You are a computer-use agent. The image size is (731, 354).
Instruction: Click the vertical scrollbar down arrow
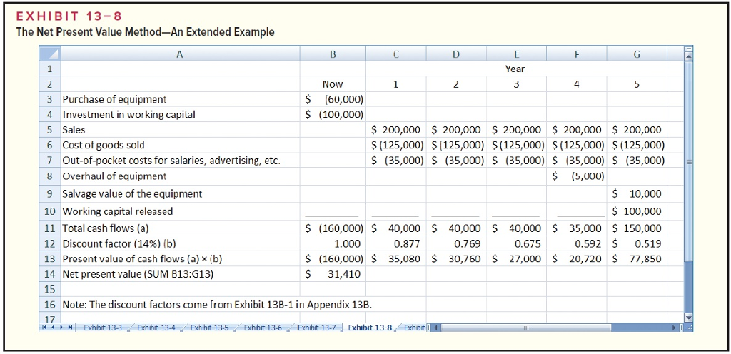[x=688, y=317]
